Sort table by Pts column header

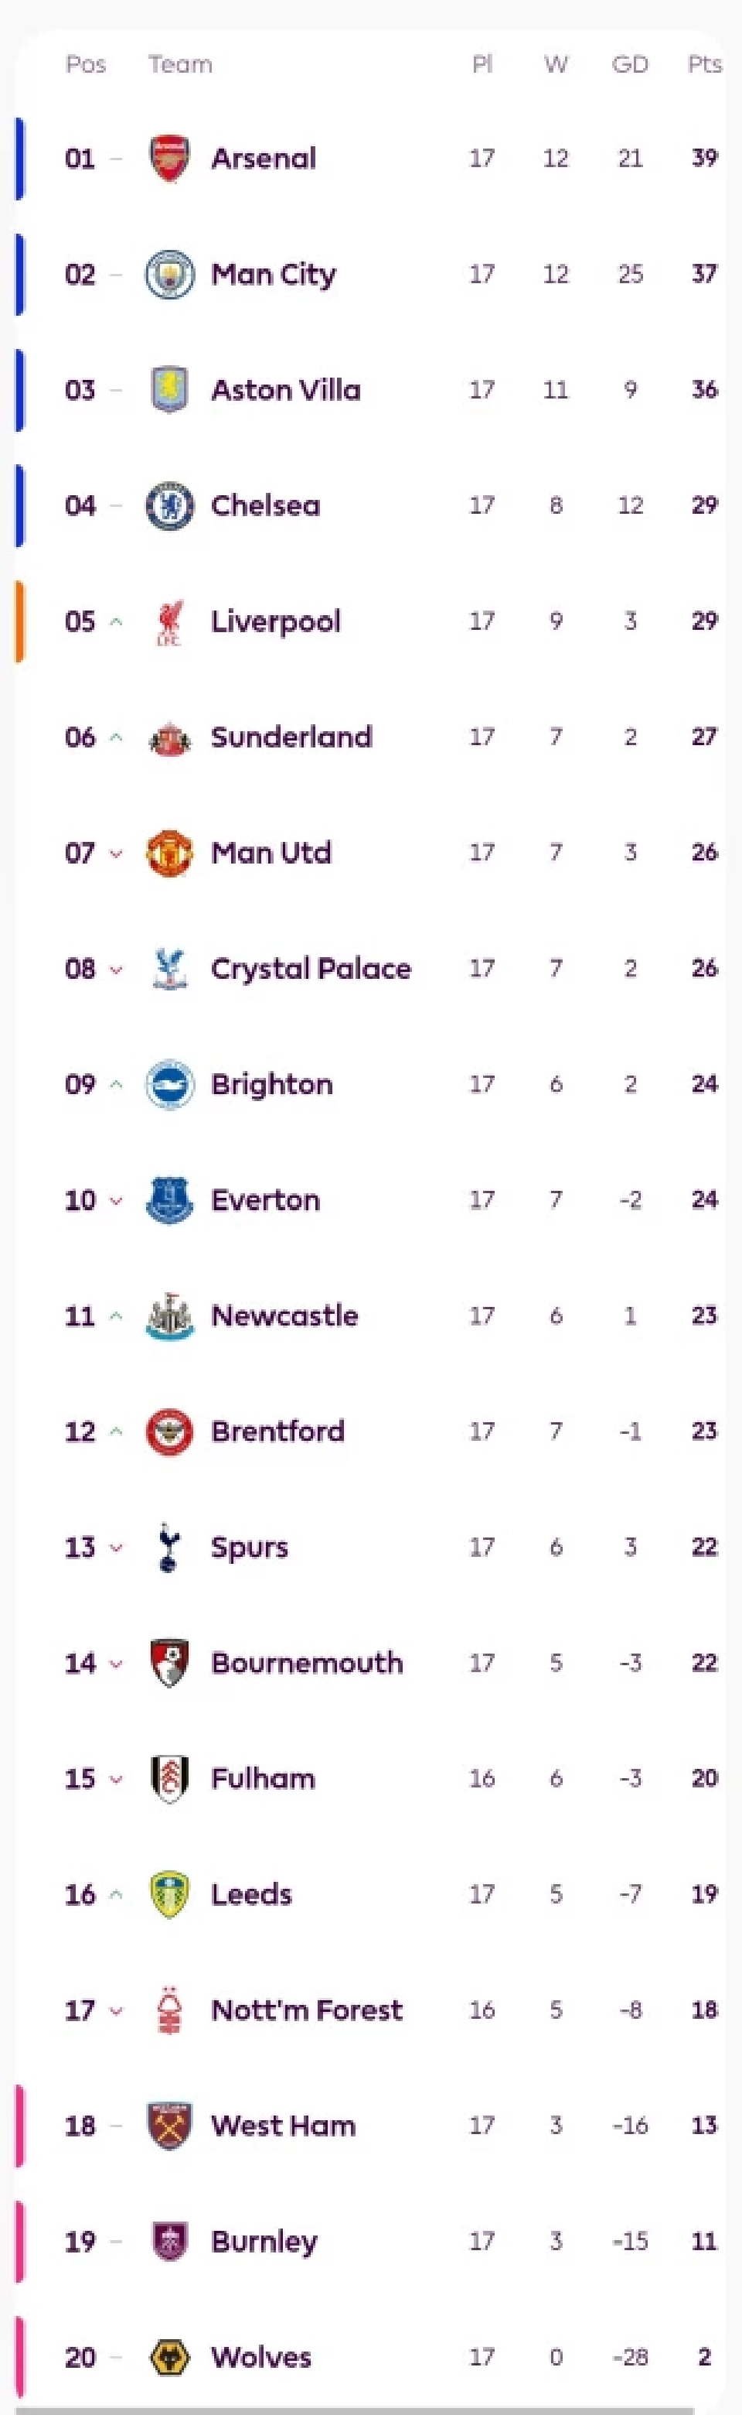[703, 65]
